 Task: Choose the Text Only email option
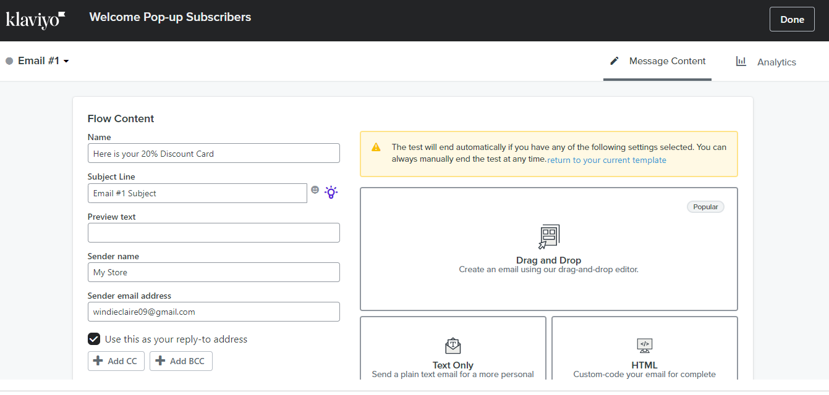click(453, 348)
